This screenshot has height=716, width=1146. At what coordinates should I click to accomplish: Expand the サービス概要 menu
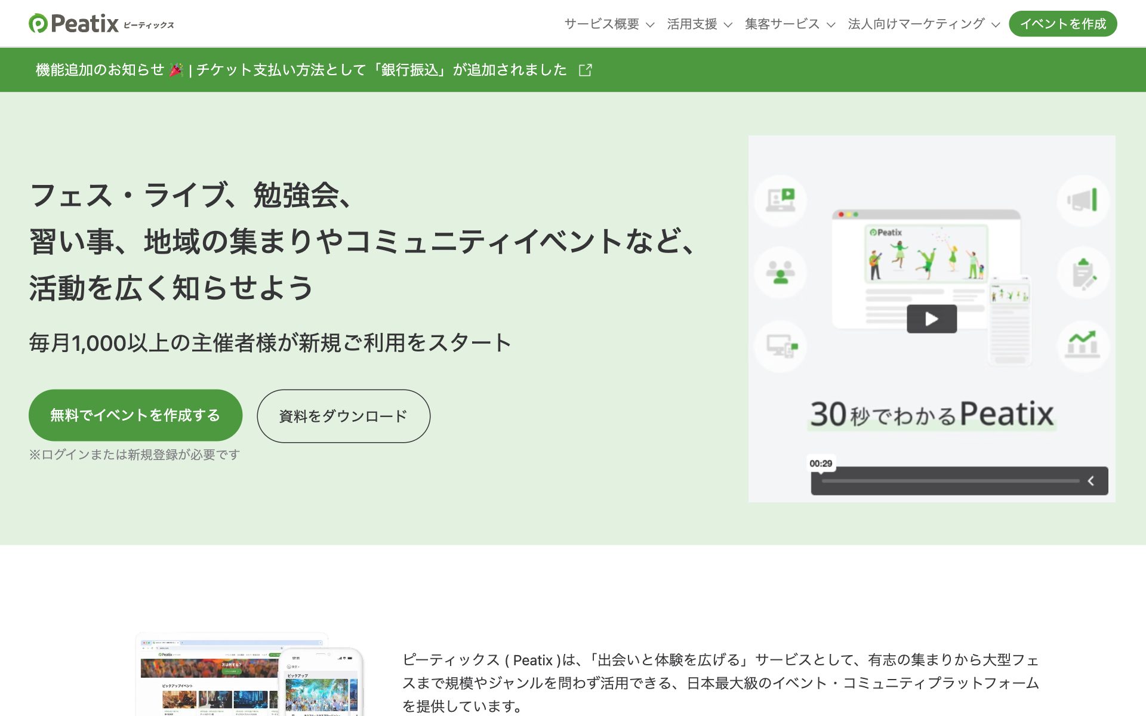609,24
